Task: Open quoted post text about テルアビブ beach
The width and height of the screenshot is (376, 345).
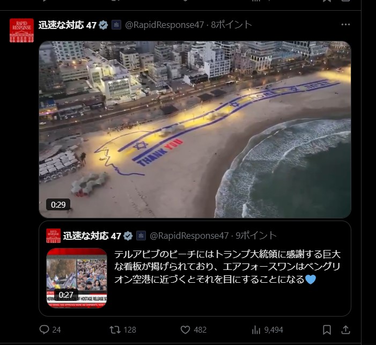Action: coord(227,267)
